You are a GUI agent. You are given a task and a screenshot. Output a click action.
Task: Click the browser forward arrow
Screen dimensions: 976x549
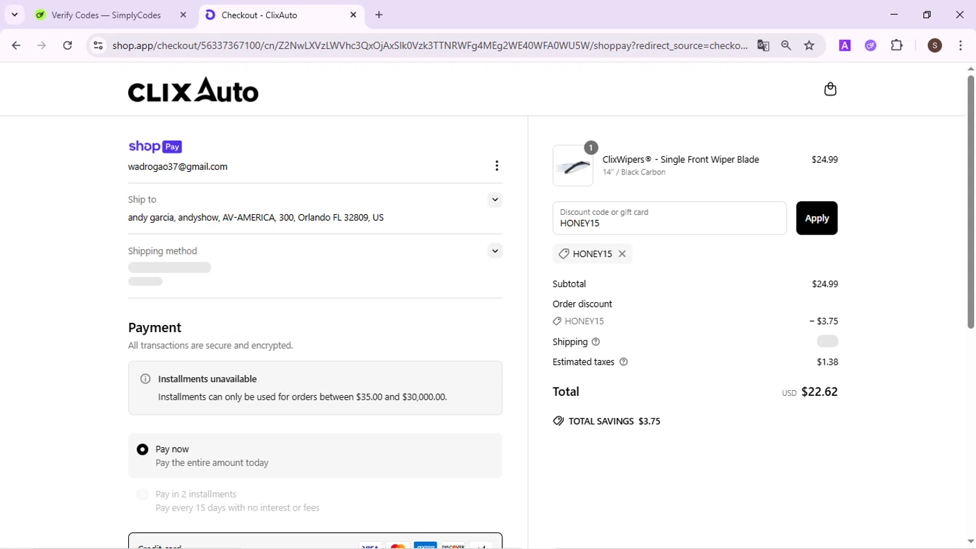42,46
